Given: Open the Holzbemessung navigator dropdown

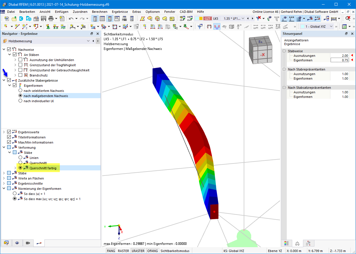Looking at the screenshot, I should (88, 41).
